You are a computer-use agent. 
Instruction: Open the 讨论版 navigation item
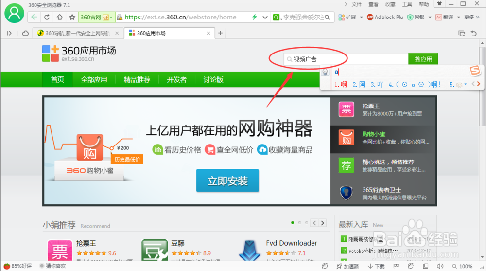pos(213,79)
